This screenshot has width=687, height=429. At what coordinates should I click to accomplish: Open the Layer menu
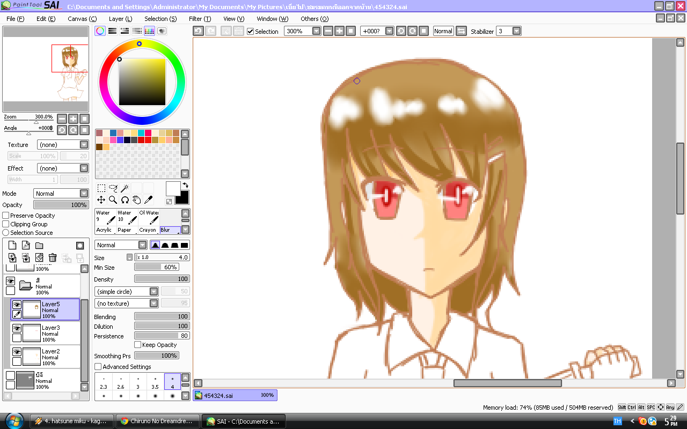(x=120, y=19)
